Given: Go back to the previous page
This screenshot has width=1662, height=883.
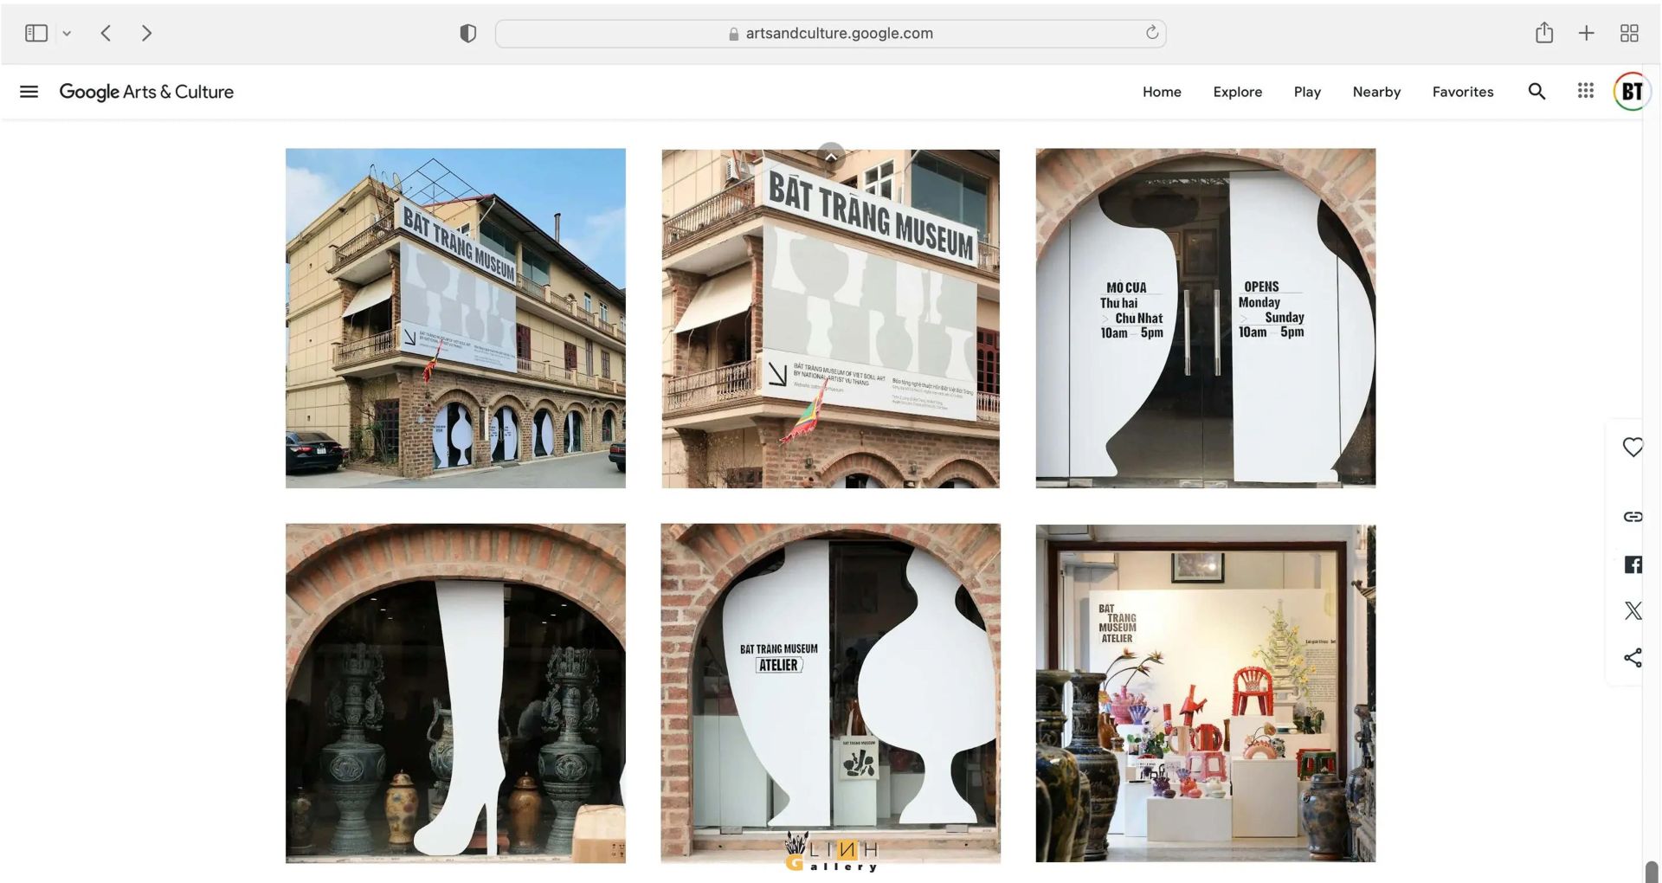Looking at the screenshot, I should (106, 33).
